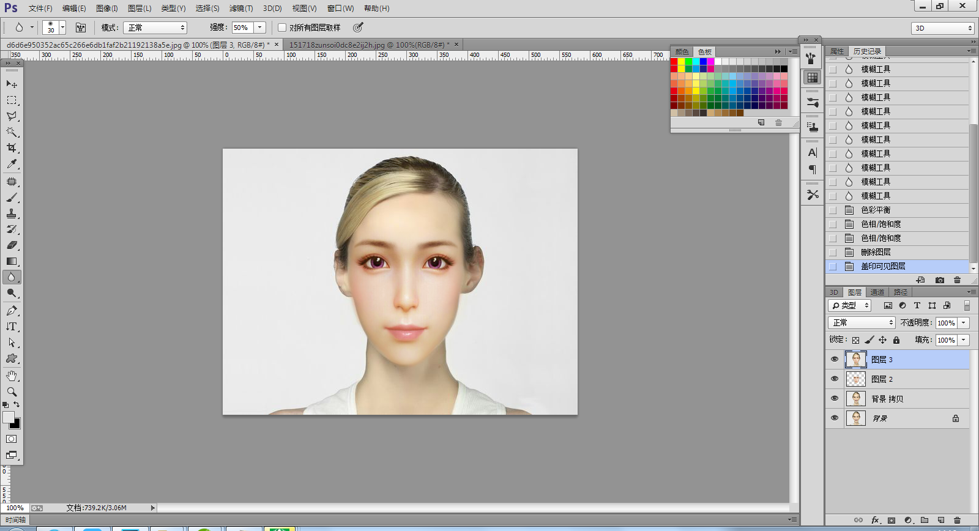Select the Crop tool
Image resolution: width=979 pixels, height=531 pixels.
[x=12, y=148]
